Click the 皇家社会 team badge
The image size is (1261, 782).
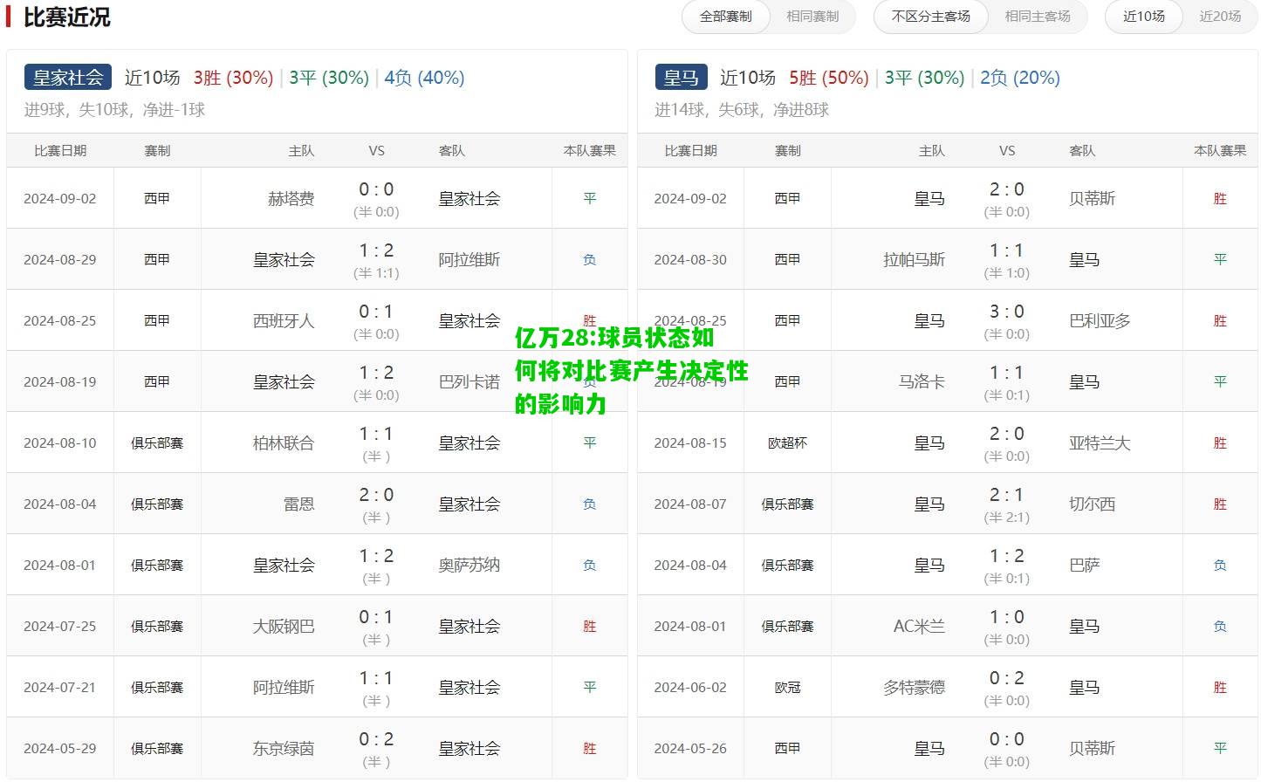68,78
